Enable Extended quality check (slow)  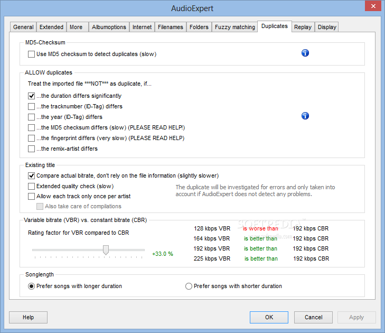32,186
